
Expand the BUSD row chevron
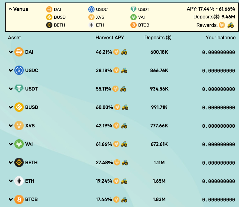pos(11,107)
